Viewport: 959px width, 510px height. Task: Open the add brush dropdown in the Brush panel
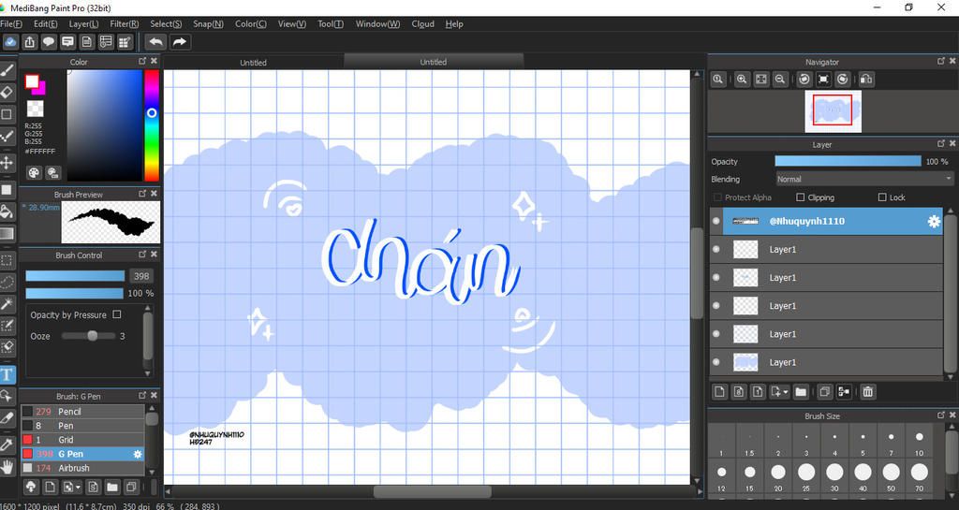point(71,487)
